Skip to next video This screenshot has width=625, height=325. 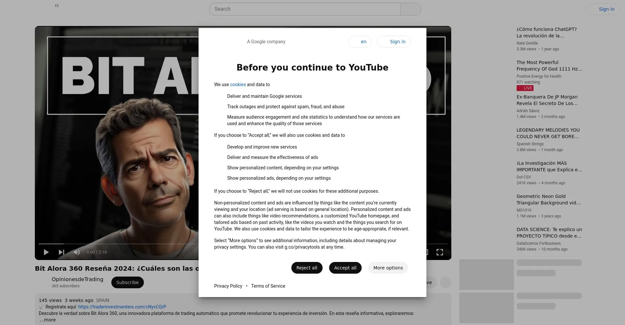(x=62, y=252)
